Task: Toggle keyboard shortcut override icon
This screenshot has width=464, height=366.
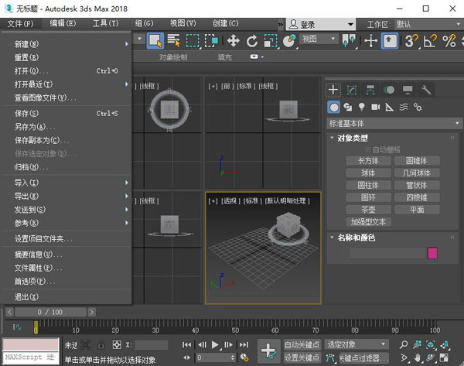Action: [390, 40]
